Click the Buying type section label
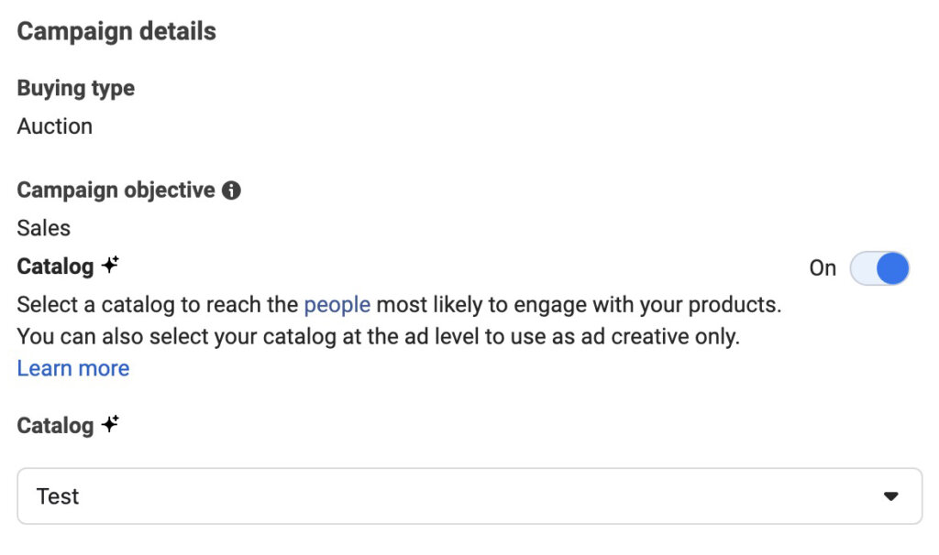The width and height of the screenshot is (939, 555). coord(75,88)
